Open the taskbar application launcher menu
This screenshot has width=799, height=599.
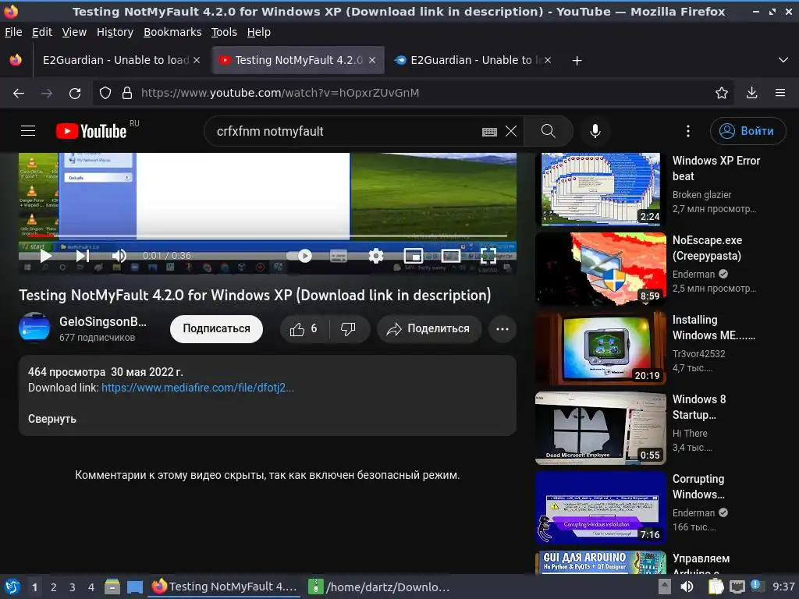click(x=12, y=587)
